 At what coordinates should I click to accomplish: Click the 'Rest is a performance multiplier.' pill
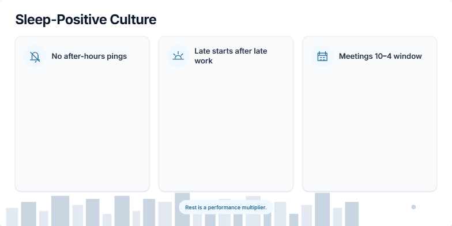click(x=226, y=208)
